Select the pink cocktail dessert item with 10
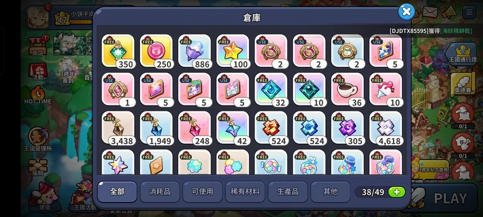483x217 pixels. (x=385, y=89)
